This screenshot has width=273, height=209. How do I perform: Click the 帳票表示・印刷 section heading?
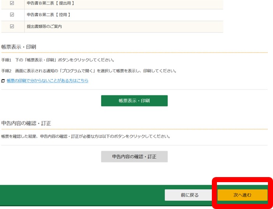click(x=19, y=47)
